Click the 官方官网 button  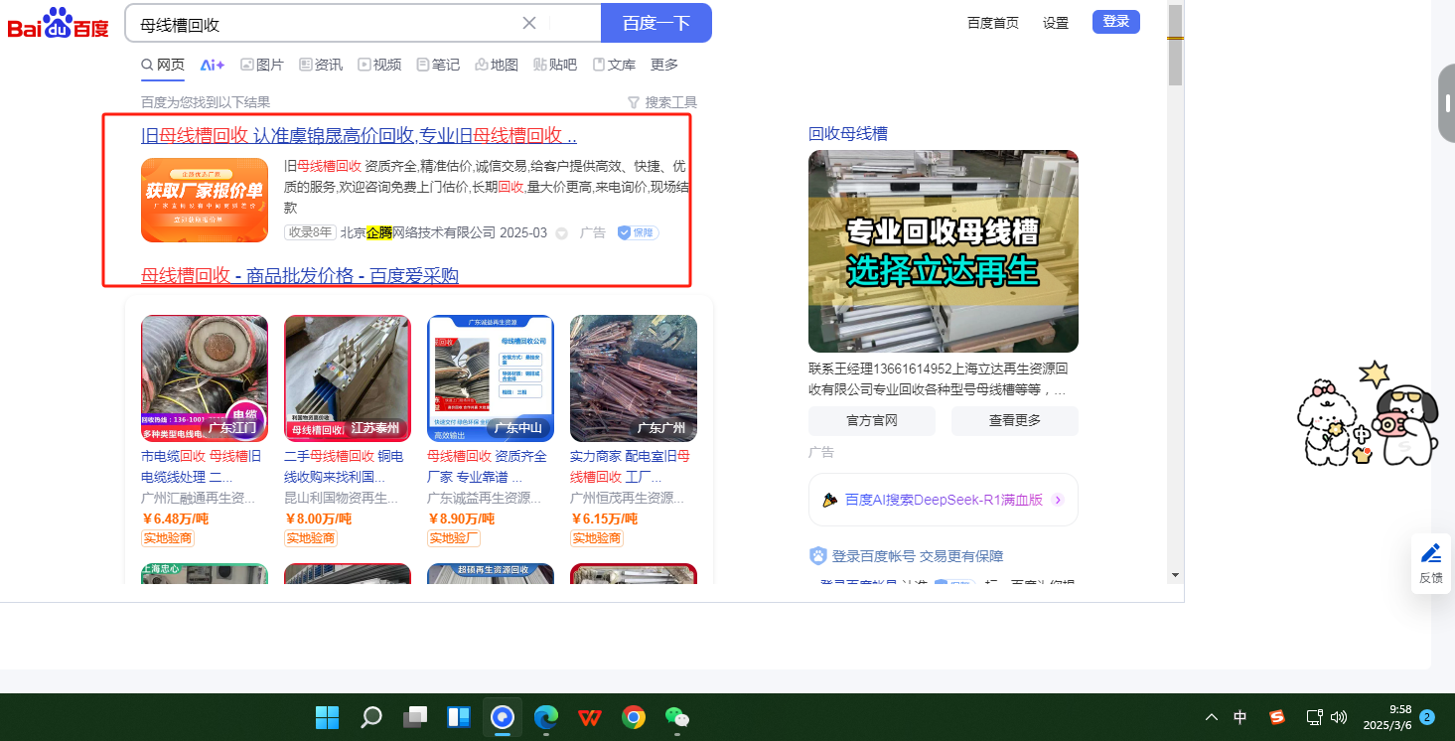coord(872,421)
